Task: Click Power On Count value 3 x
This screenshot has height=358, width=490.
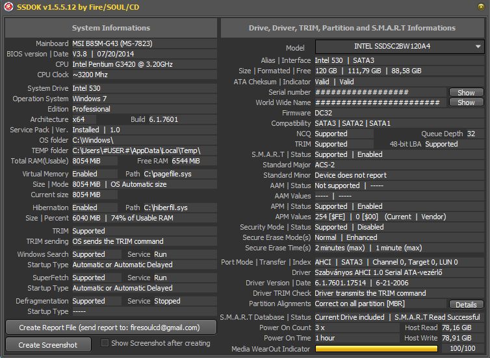Action: click(320, 328)
